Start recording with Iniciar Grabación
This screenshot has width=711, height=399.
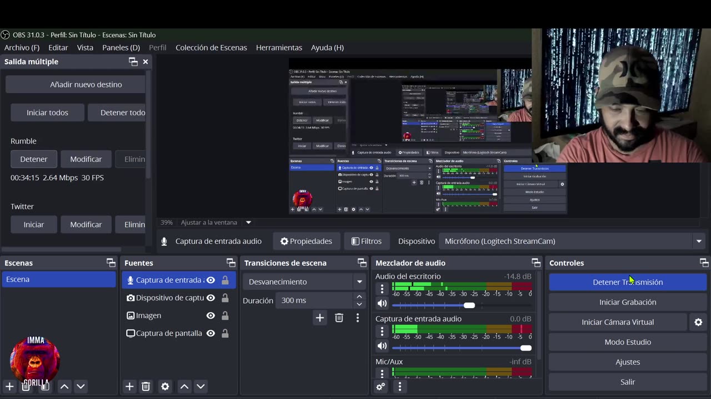pos(628,302)
